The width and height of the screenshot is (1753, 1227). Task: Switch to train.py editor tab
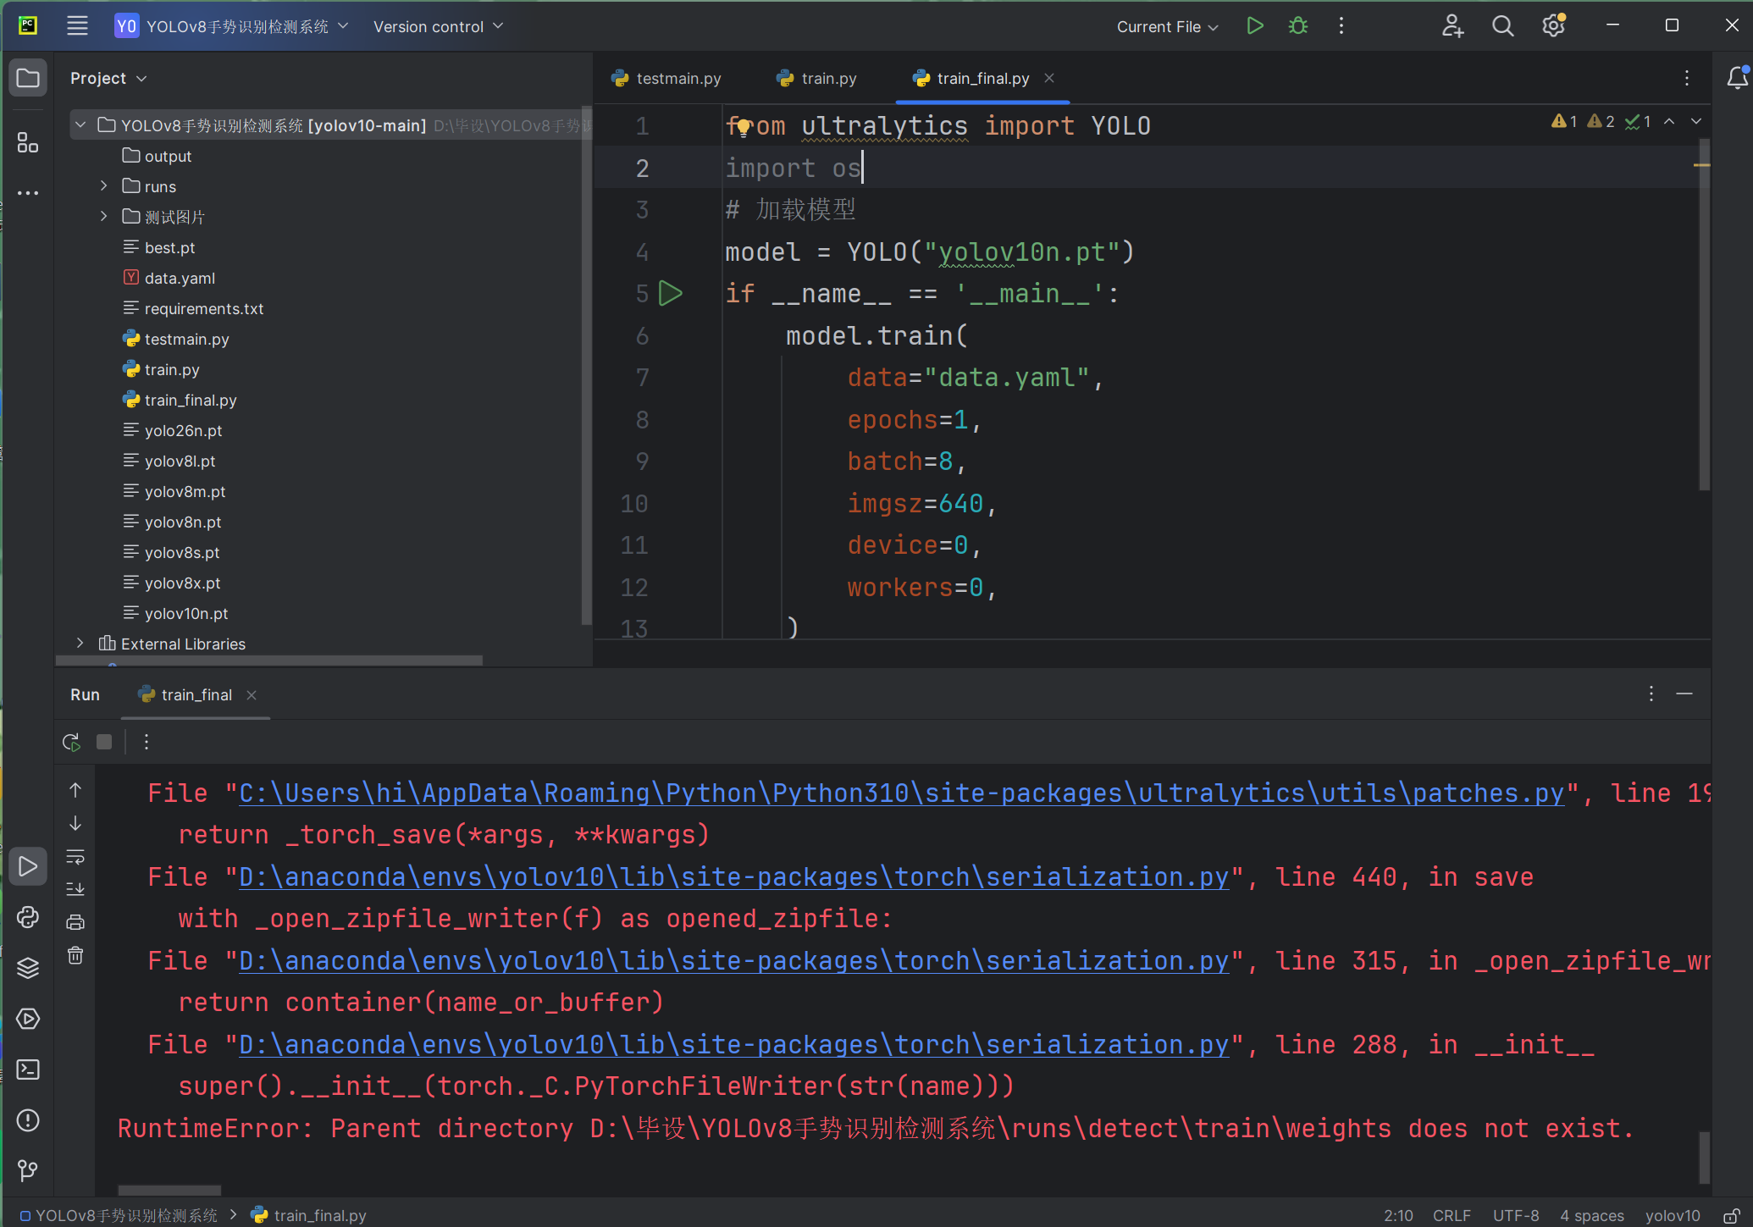click(x=817, y=78)
